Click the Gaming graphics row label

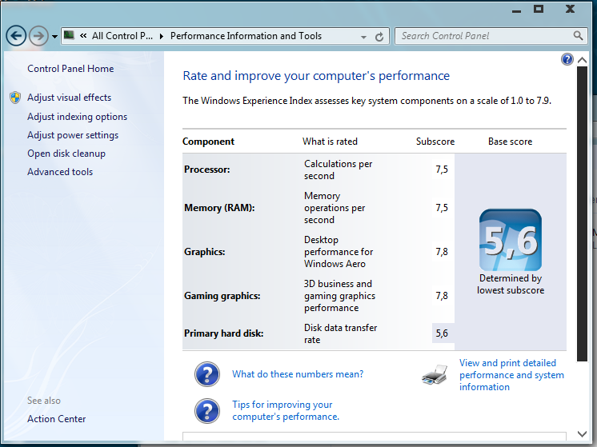click(222, 296)
